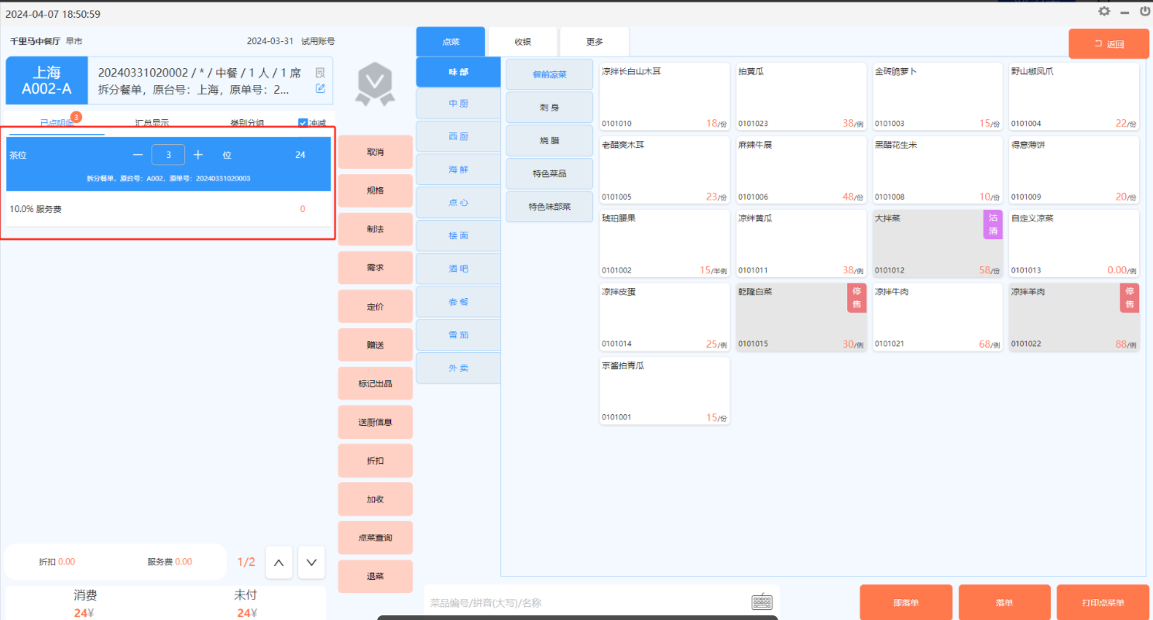Switch to the 收银 tab

pos(523,42)
